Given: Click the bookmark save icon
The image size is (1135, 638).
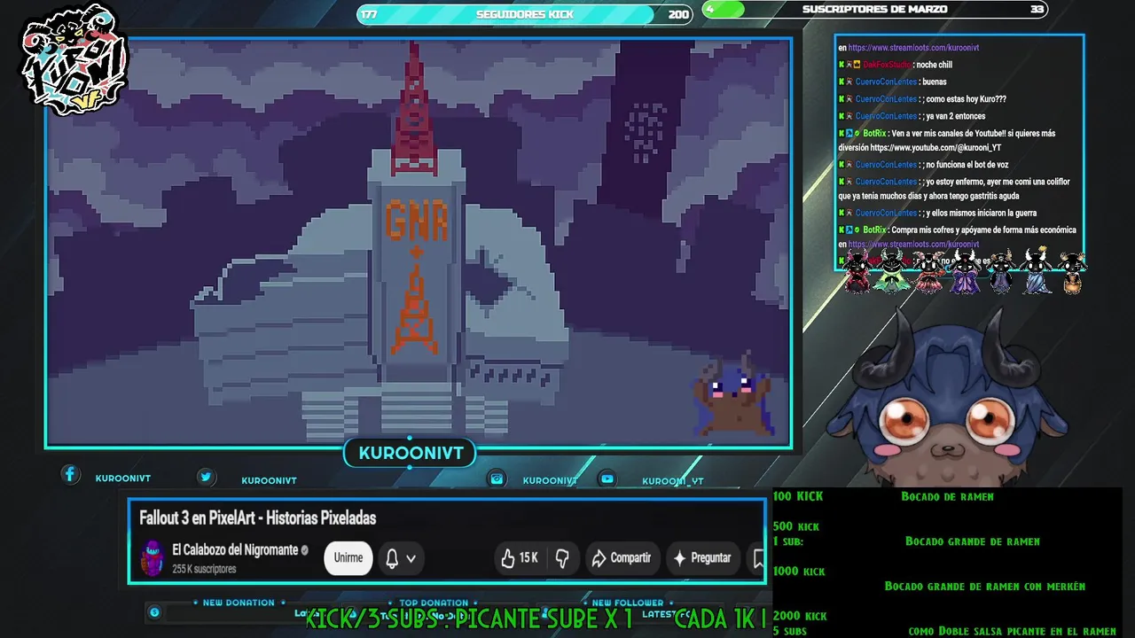Looking at the screenshot, I should point(758,558).
